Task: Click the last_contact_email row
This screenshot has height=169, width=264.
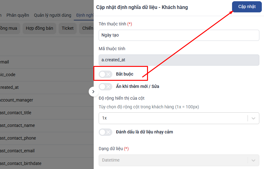Action: tap(47, 151)
